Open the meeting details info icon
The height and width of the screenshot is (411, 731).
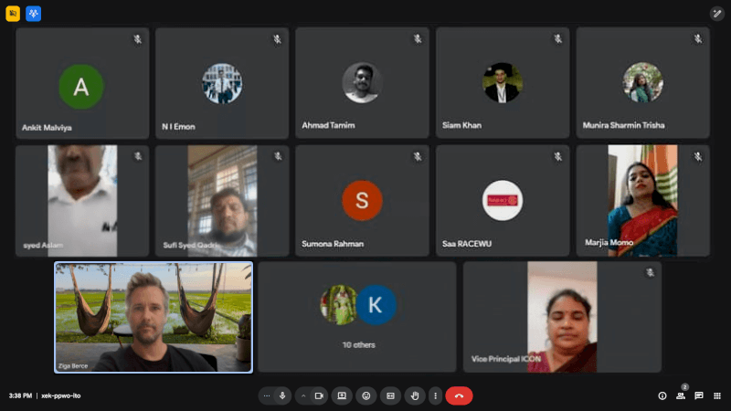(x=662, y=395)
